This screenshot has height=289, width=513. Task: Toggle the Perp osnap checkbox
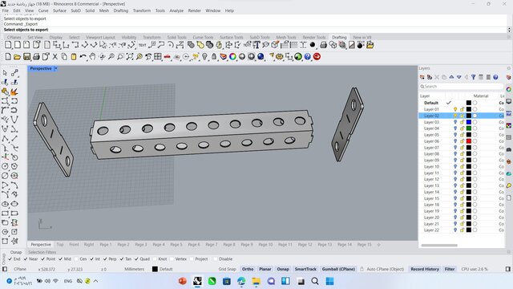(x=105, y=258)
